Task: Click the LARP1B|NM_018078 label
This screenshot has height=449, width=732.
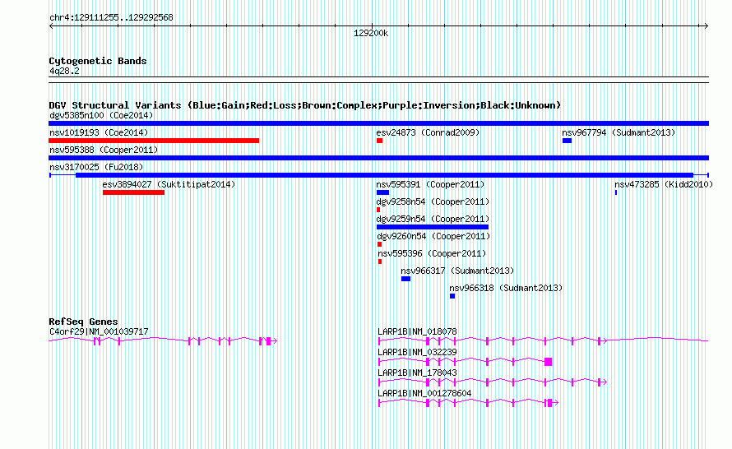Action: coord(417,332)
